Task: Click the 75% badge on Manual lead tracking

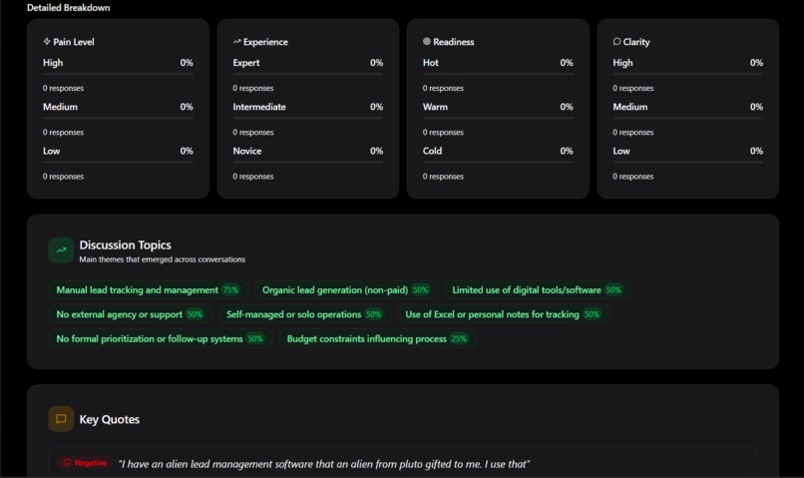Action: [x=230, y=289]
